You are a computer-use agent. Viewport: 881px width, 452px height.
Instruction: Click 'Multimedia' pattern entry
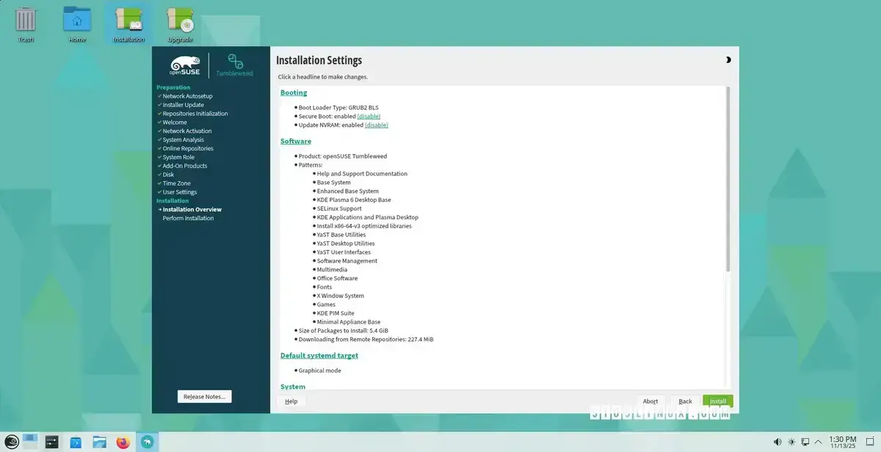tap(332, 269)
